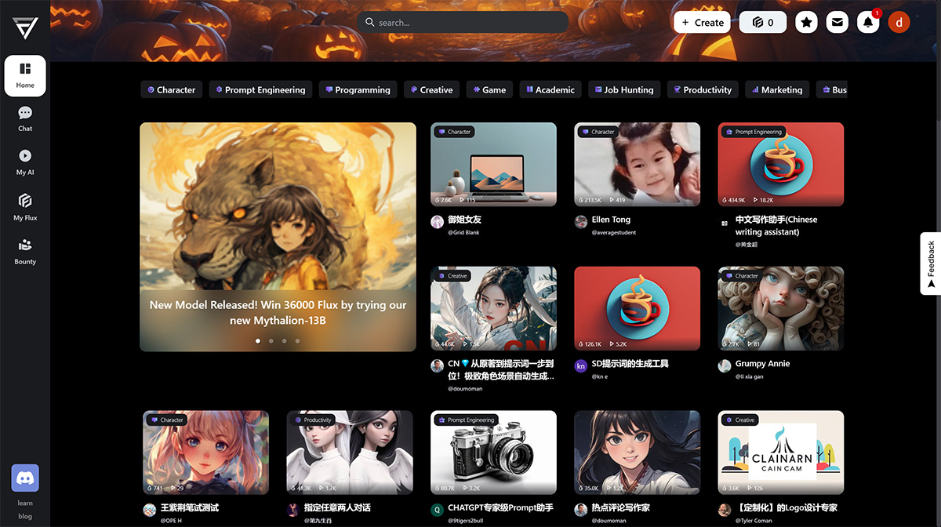Open favorites via the star icon
941x527 pixels.
tap(806, 22)
